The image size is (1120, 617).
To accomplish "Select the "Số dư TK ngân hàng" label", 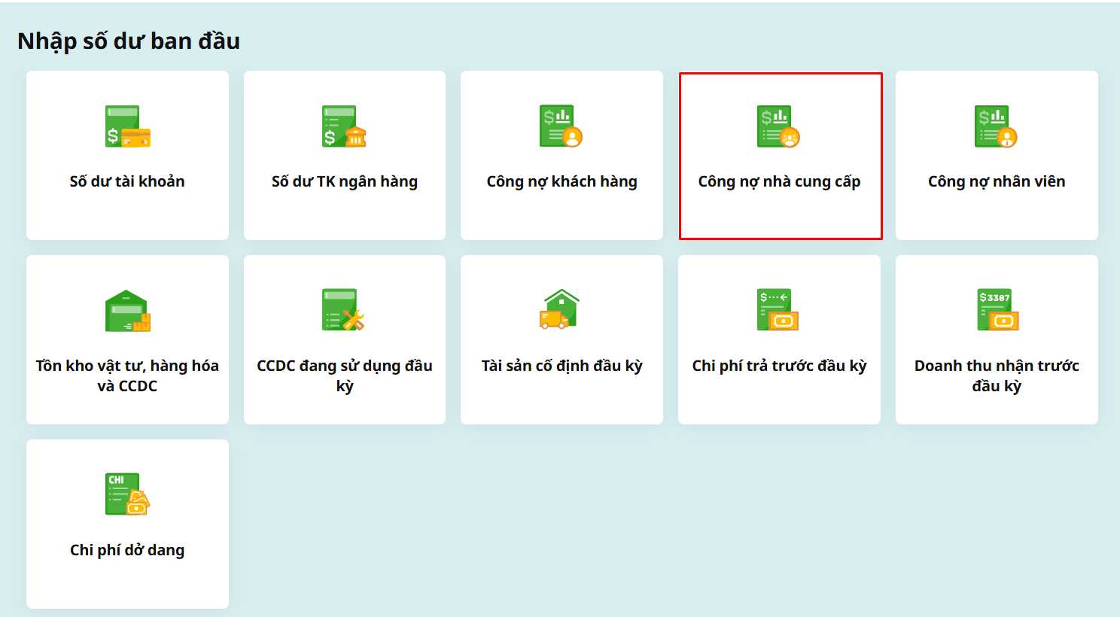I will [345, 181].
